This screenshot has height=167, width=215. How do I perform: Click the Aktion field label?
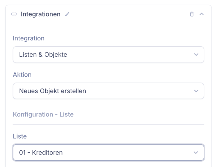[22, 75]
